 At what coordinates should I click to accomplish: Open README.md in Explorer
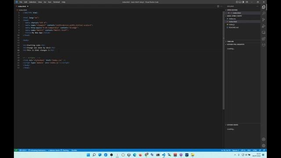point(234,27)
